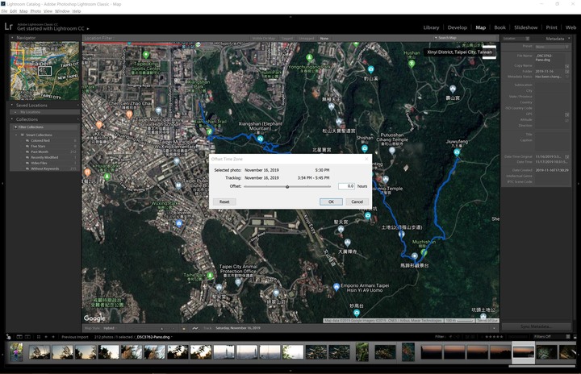Filter by Untagged photos

pyautogui.click(x=306, y=38)
